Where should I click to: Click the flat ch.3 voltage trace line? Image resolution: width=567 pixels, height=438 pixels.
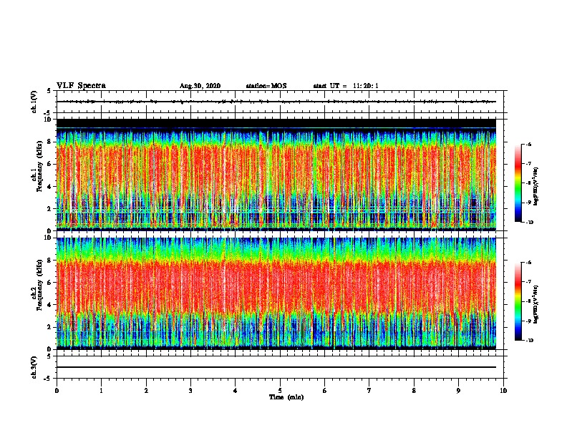pos(276,367)
